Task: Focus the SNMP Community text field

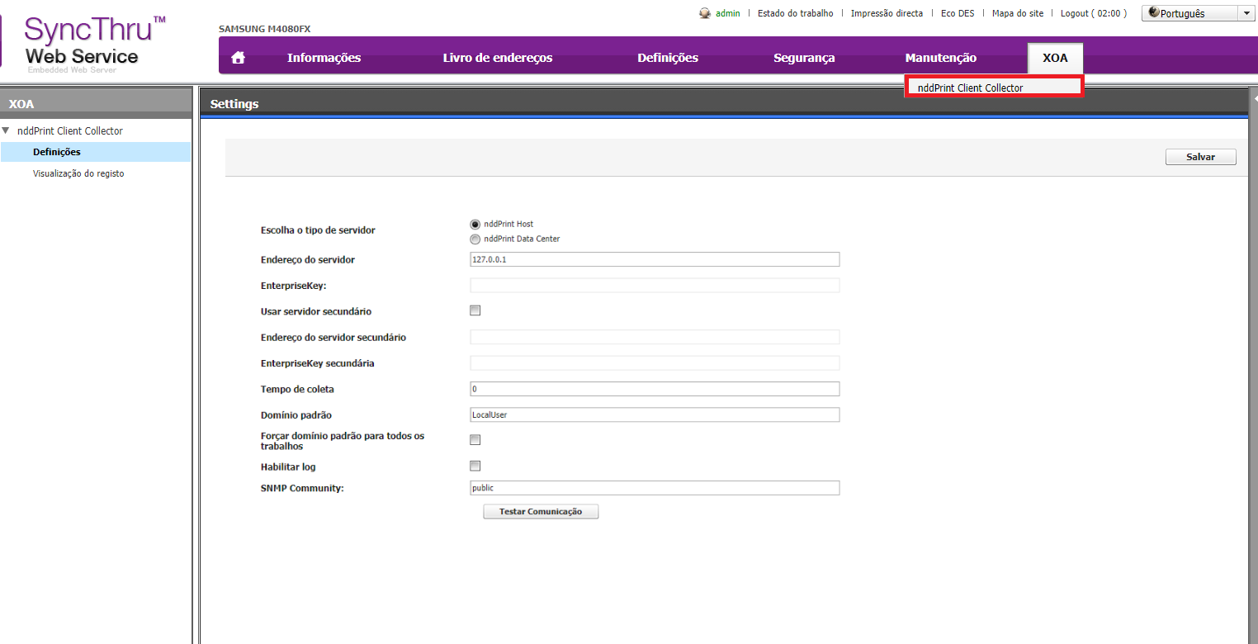Action: point(654,488)
